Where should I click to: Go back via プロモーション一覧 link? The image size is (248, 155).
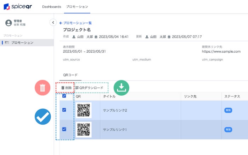75,23
